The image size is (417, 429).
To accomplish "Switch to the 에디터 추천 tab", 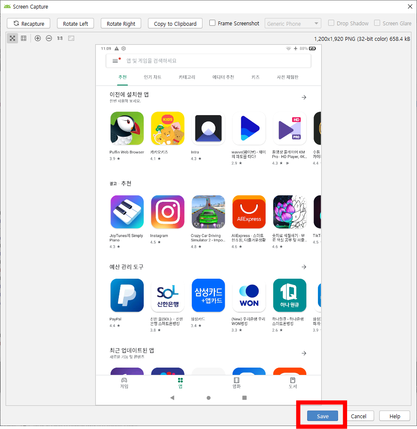I will (x=223, y=77).
